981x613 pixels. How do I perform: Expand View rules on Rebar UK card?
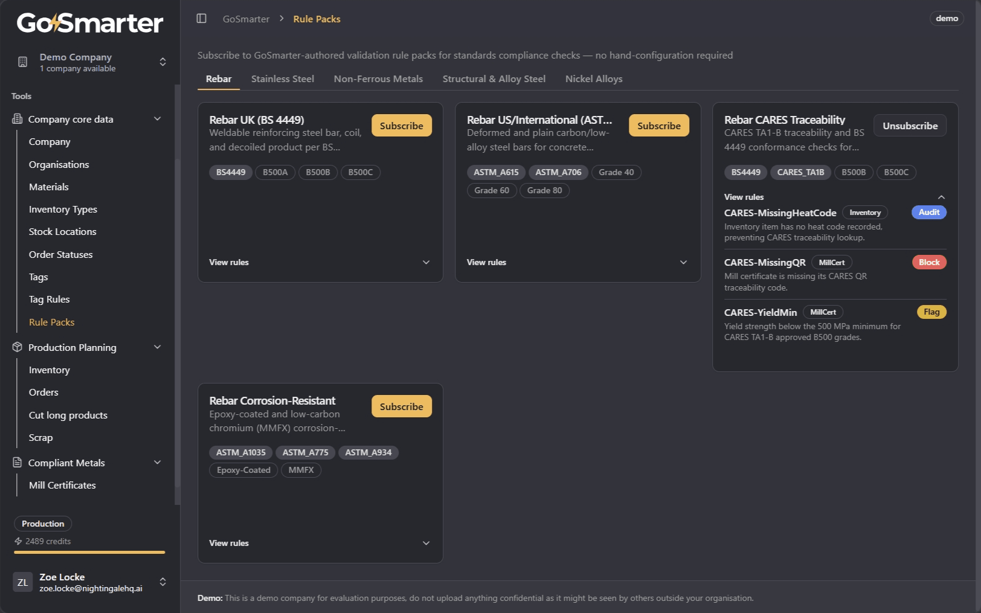pos(320,262)
